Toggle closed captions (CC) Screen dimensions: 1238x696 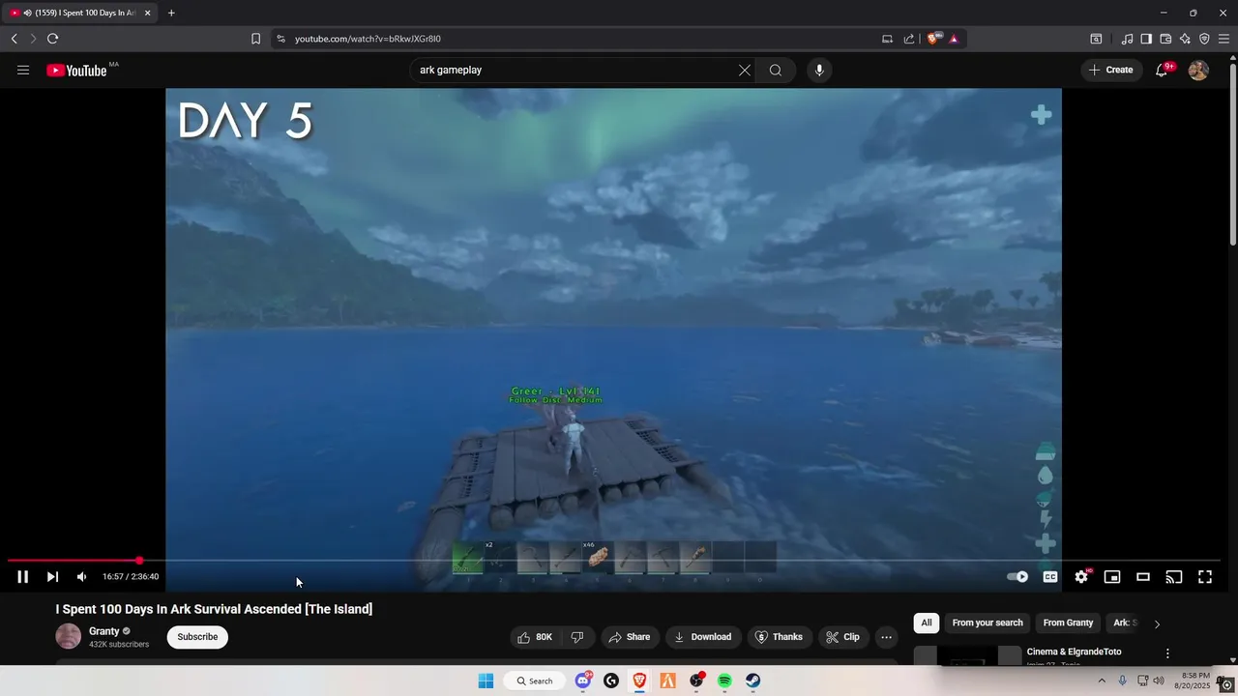click(1050, 577)
